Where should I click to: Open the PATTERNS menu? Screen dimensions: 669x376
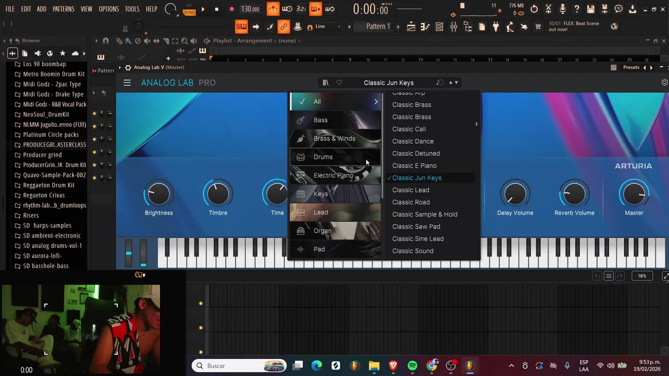(63, 9)
